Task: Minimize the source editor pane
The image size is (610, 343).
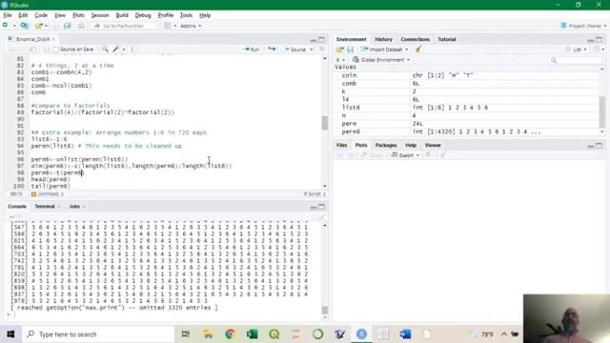Action: coord(314,40)
